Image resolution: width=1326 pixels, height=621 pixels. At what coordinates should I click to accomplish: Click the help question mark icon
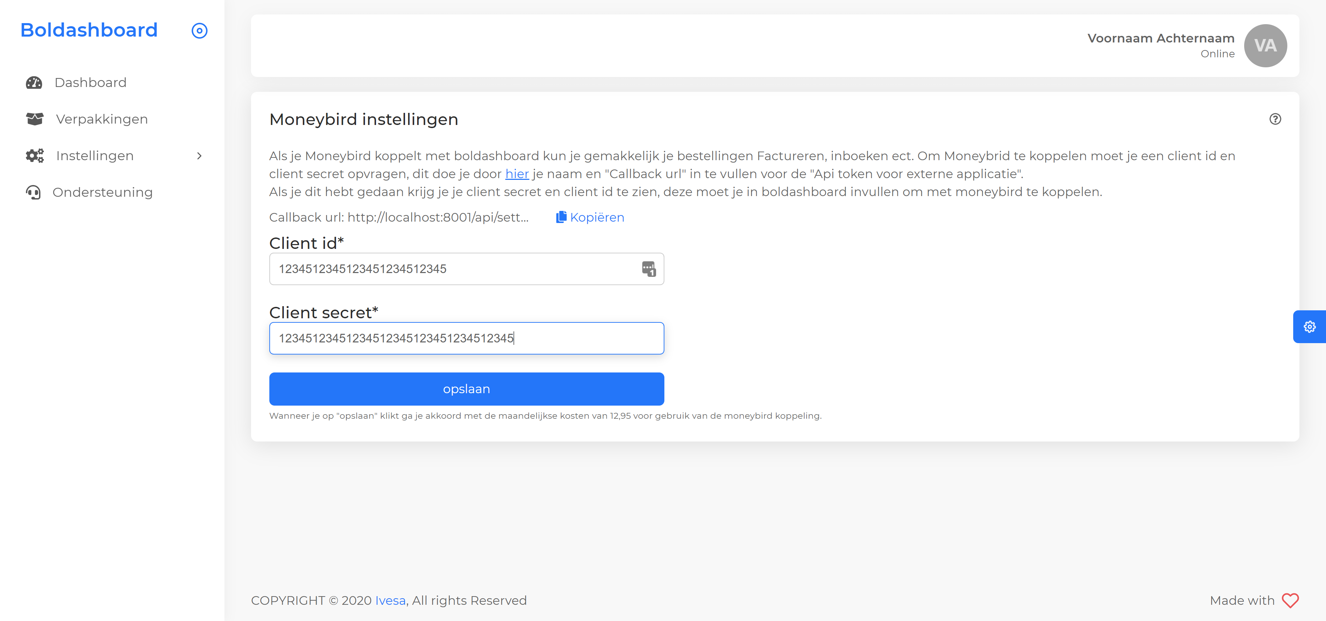[1275, 119]
